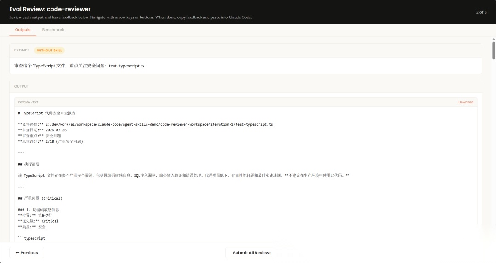Click the header instructions about copying feedback
The height and width of the screenshot is (263, 496).
[x=130, y=17]
